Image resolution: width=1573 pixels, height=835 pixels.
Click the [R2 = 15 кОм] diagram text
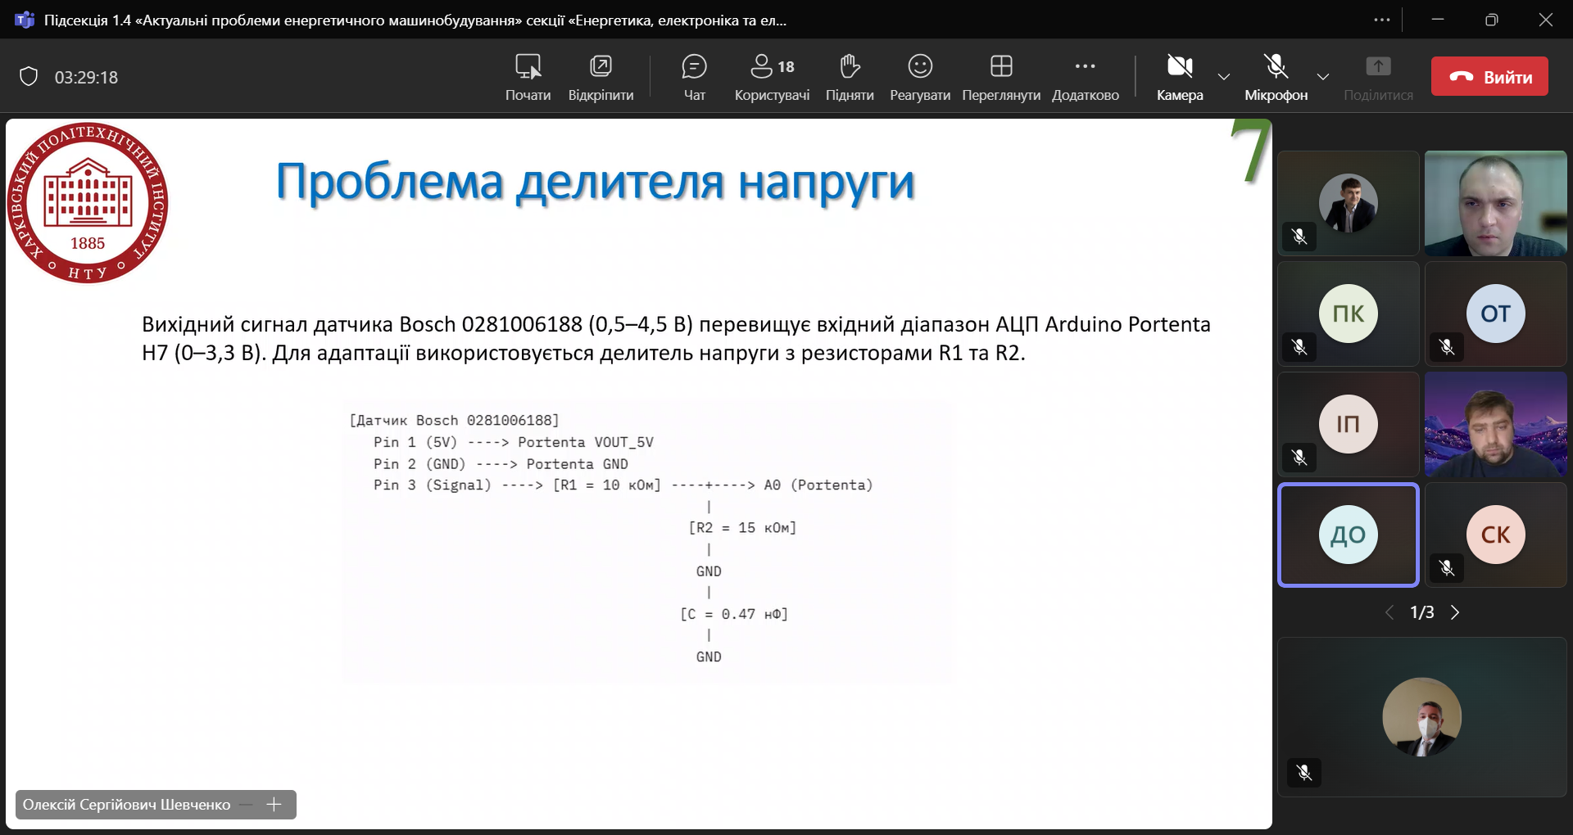[742, 528]
